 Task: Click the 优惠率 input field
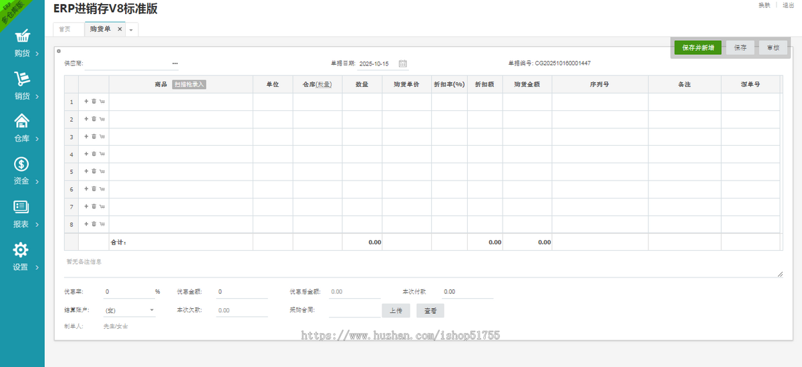click(x=130, y=292)
